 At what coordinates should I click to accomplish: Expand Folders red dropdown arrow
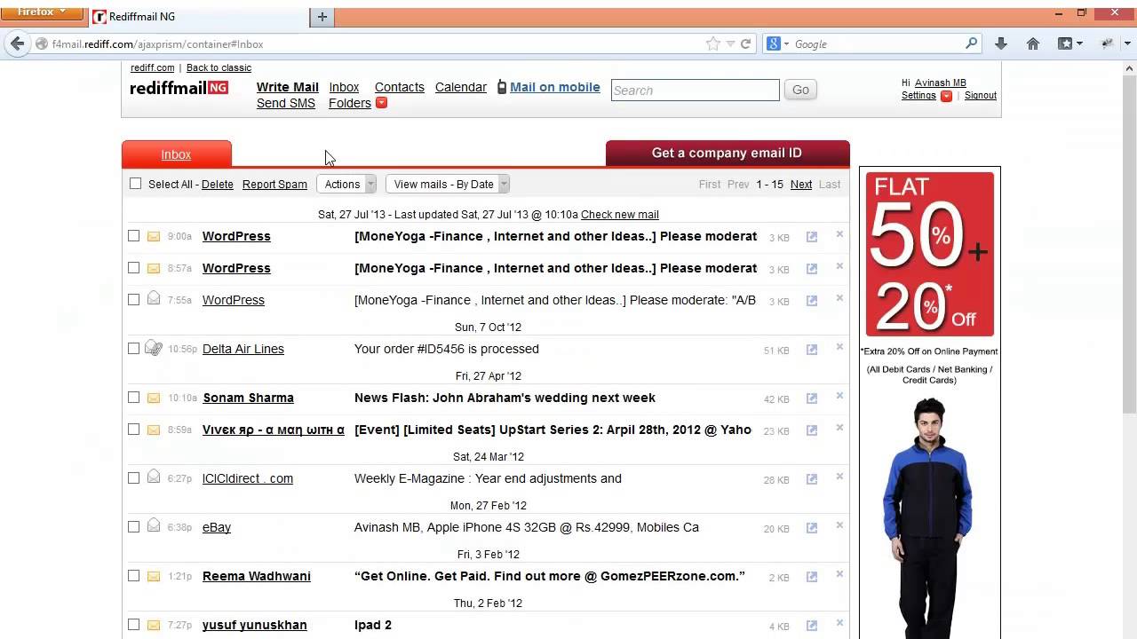[x=381, y=103]
